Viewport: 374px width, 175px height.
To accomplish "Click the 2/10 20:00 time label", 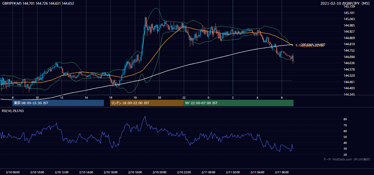I will coord(159,172).
